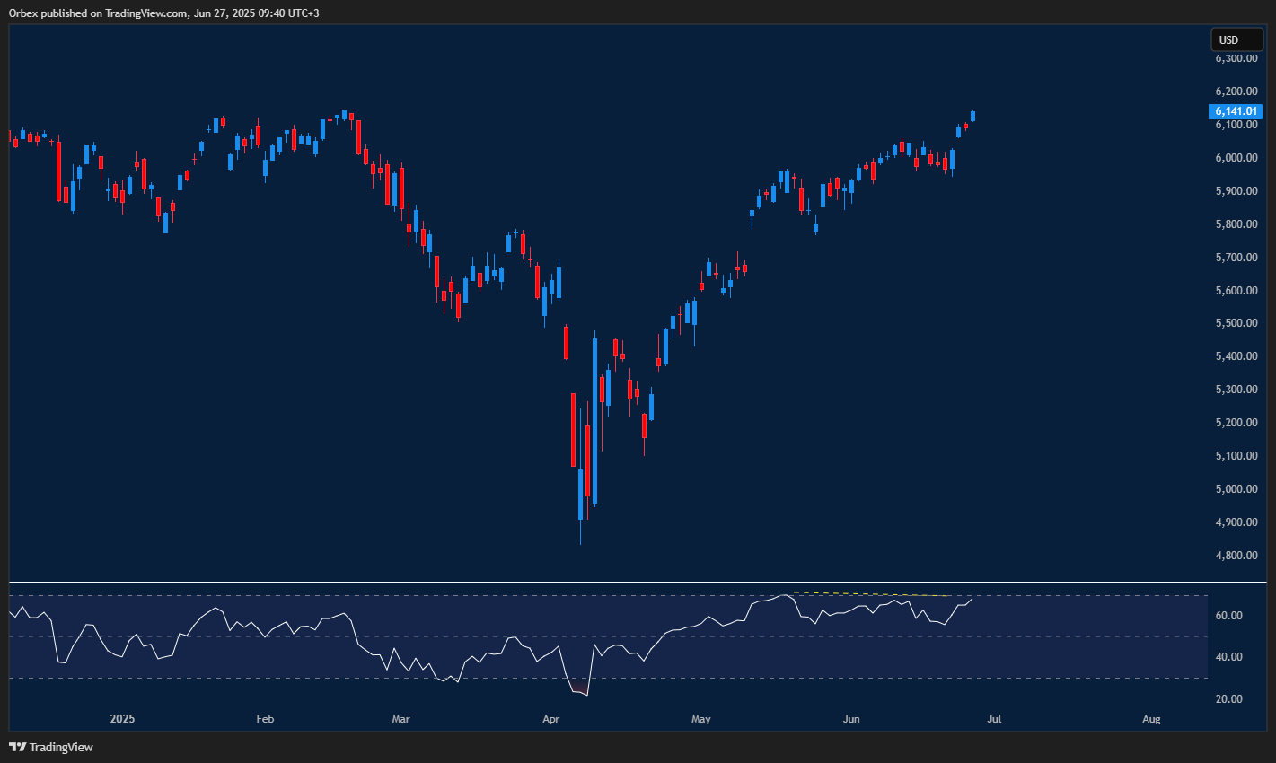The image size is (1276, 763).
Task: Click the Mar label on the time axis
Action: point(400,718)
